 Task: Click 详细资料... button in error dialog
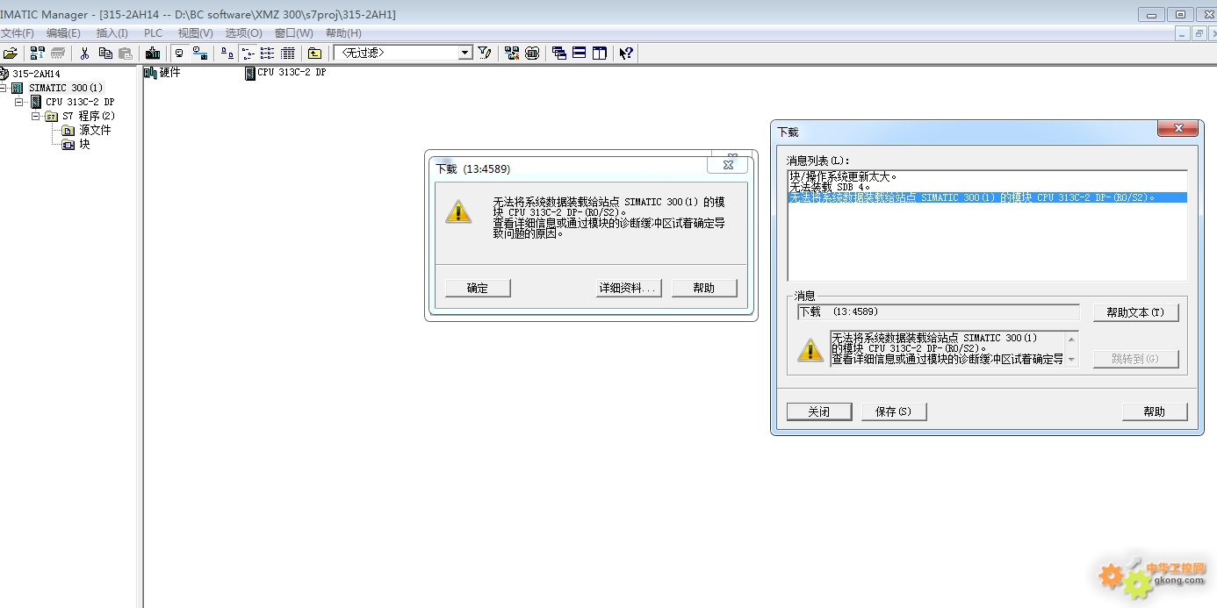[x=629, y=288]
